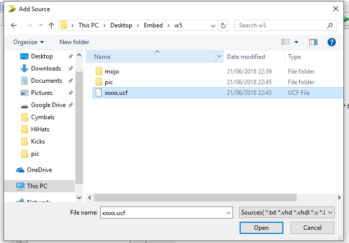Image resolution: width=349 pixels, height=243 pixels.
Task: Click UCF File type cell
Action: 299,93
